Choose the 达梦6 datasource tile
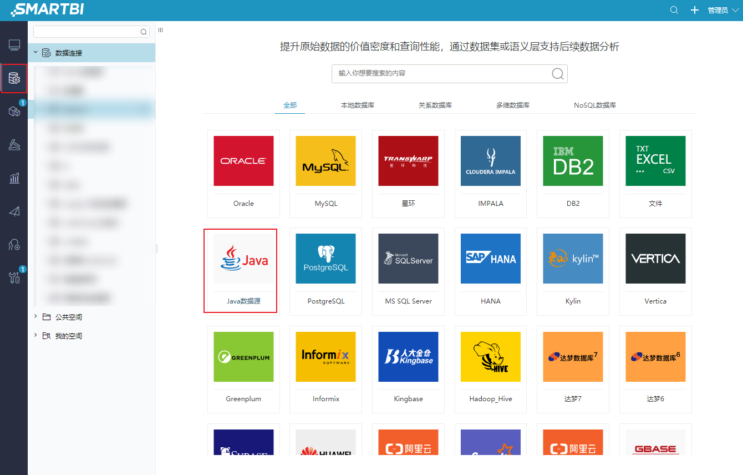Image resolution: width=743 pixels, height=475 pixels. coord(655,369)
